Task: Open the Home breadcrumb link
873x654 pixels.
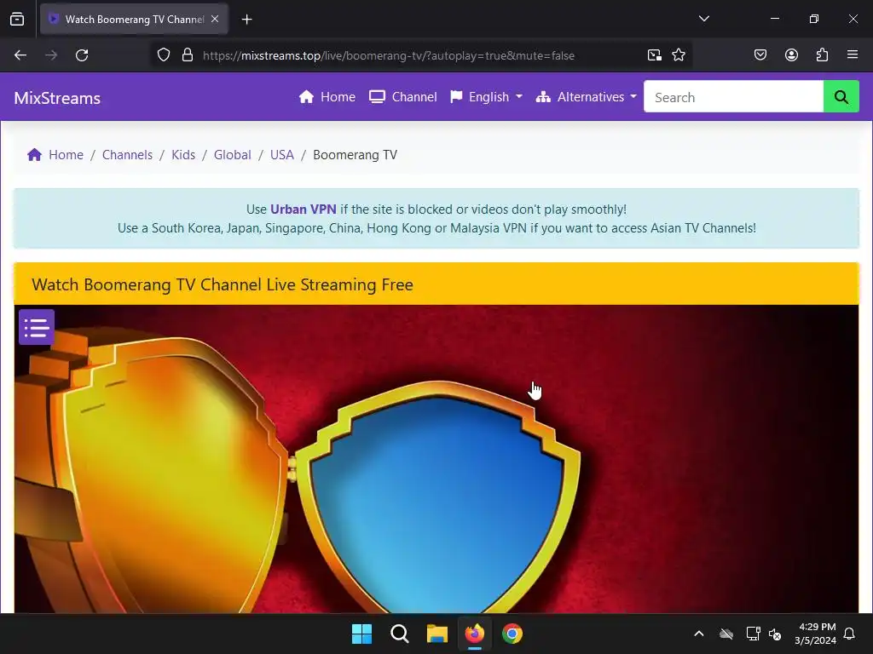Action: [66, 155]
